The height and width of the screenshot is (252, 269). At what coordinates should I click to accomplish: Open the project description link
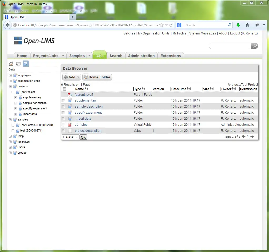click(88, 131)
